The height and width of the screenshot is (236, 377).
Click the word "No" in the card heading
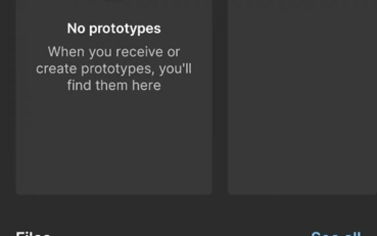pos(76,29)
